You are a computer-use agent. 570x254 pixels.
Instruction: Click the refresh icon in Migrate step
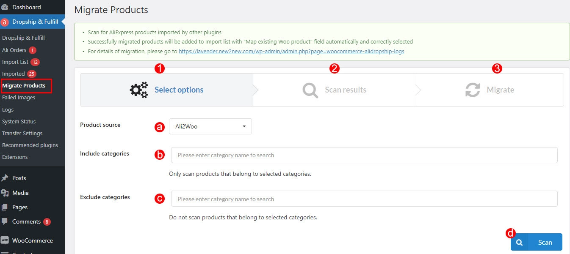coord(473,90)
